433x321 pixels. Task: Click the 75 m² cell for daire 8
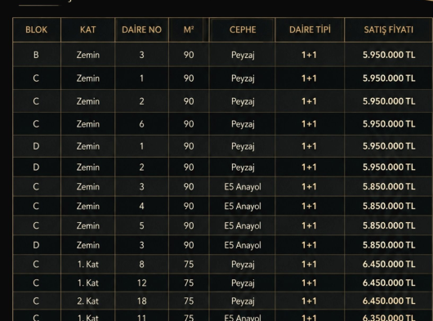[x=189, y=264]
